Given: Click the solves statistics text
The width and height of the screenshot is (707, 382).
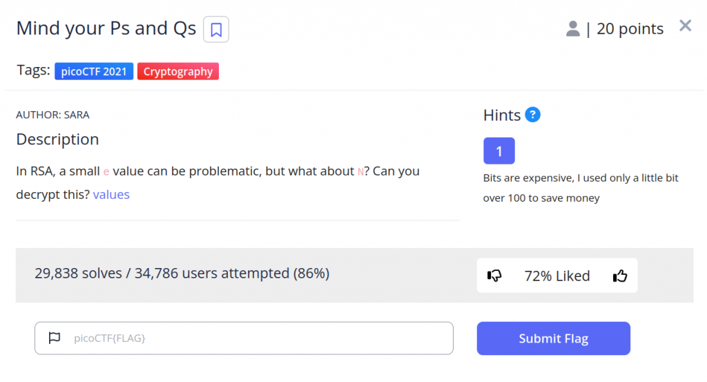Looking at the screenshot, I should click(182, 273).
